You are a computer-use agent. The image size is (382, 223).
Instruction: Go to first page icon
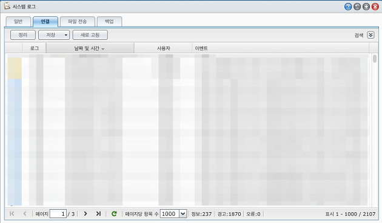click(x=12, y=213)
